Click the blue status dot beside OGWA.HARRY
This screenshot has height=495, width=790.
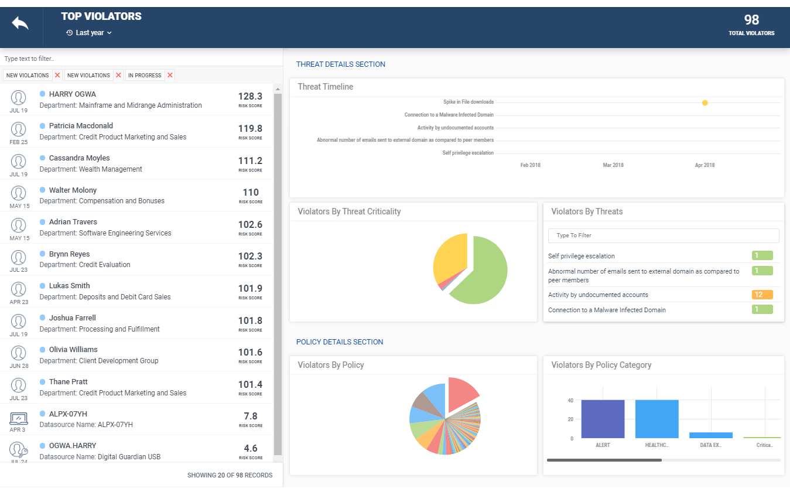[42, 445]
